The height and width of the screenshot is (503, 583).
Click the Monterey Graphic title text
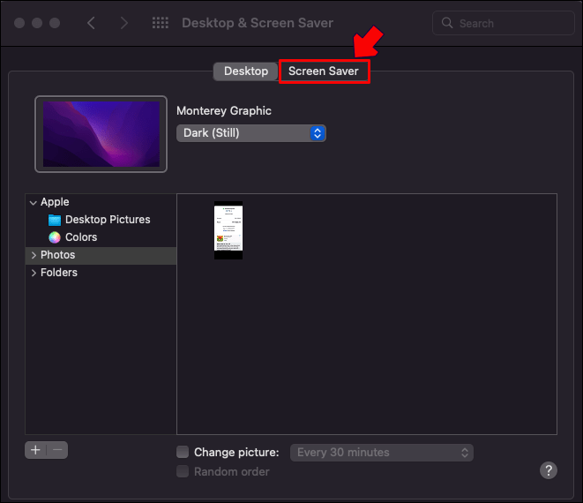click(224, 111)
